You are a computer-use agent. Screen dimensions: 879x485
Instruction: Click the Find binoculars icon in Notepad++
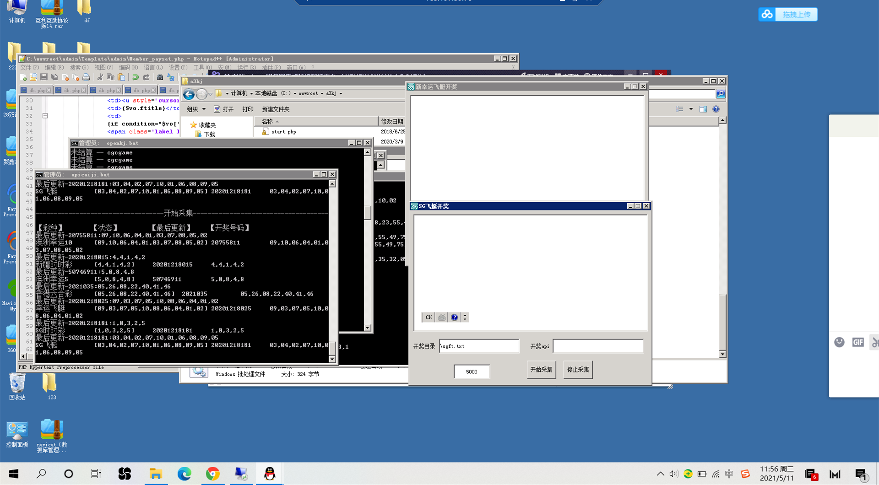pos(160,77)
